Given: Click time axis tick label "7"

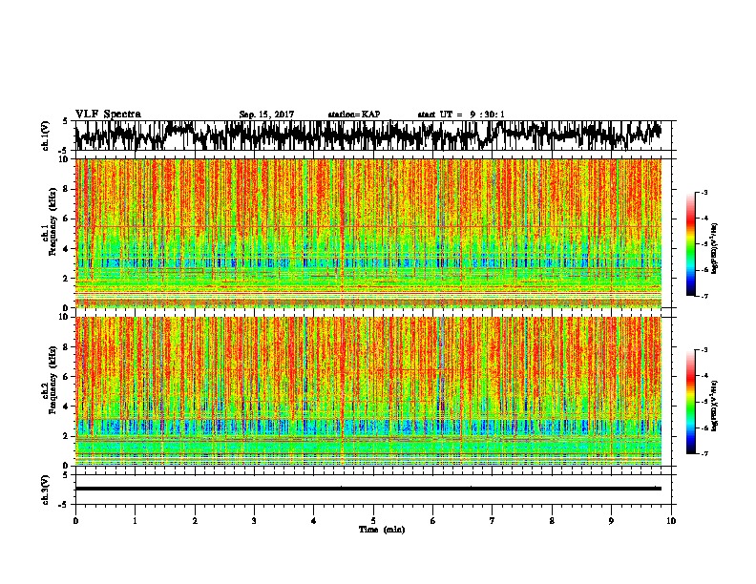Looking at the screenshot, I should pyautogui.click(x=493, y=521).
